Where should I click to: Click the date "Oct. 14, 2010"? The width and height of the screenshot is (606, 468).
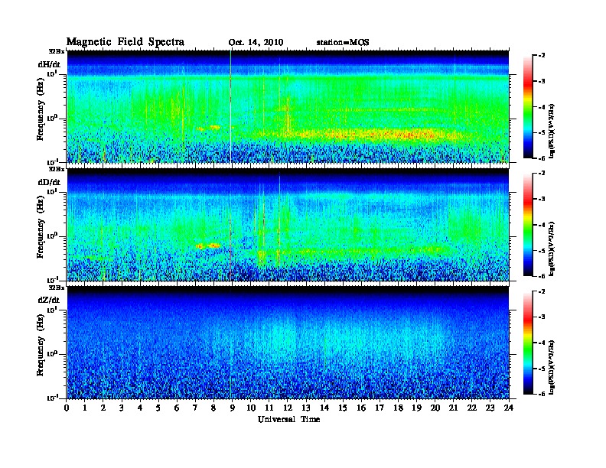tap(256, 43)
